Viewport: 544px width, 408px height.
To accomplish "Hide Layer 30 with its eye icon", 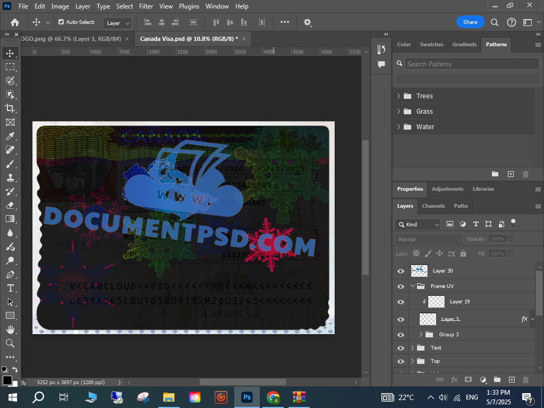I will point(401,271).
